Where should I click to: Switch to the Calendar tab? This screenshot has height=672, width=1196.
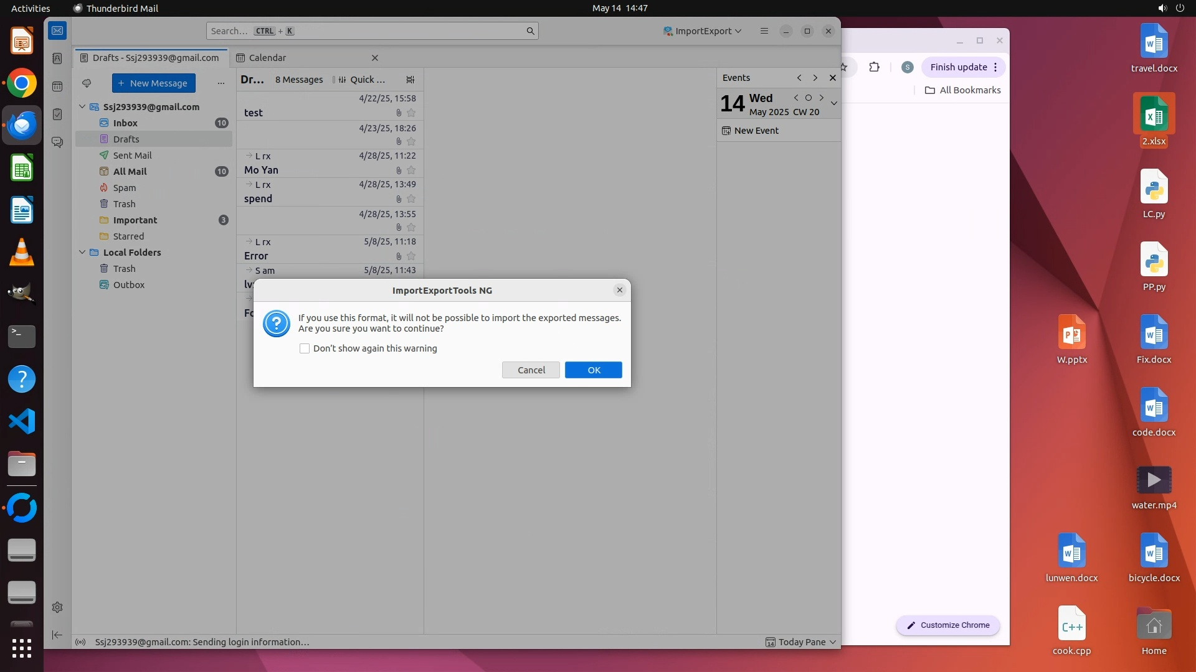267,58
